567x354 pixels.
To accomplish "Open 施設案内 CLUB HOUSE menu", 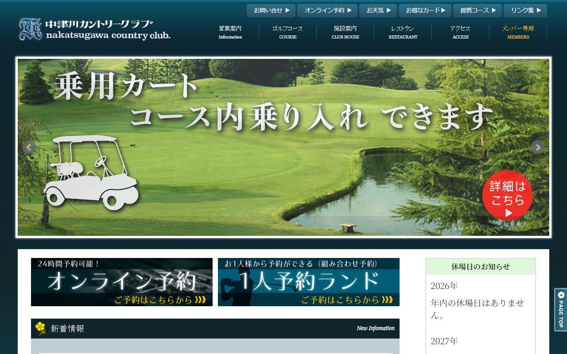I will [x=346, y=32].
